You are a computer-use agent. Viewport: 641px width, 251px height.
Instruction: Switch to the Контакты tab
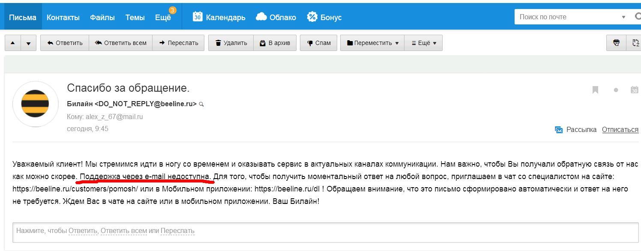63,17
